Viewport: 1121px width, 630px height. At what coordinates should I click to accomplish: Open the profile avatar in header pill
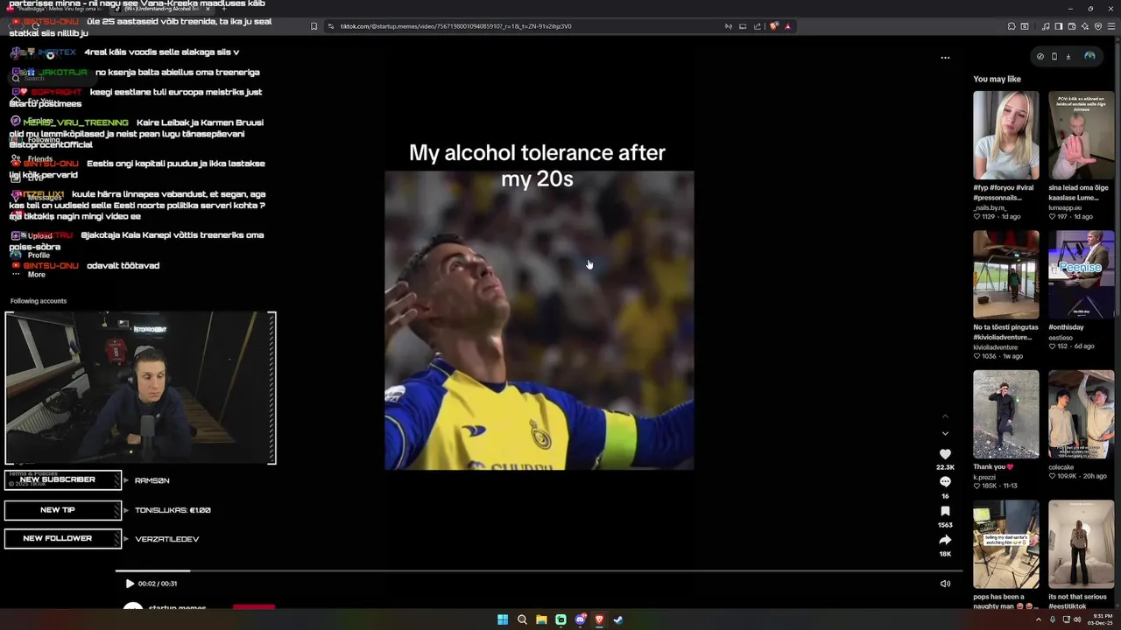pos(1089,56)
